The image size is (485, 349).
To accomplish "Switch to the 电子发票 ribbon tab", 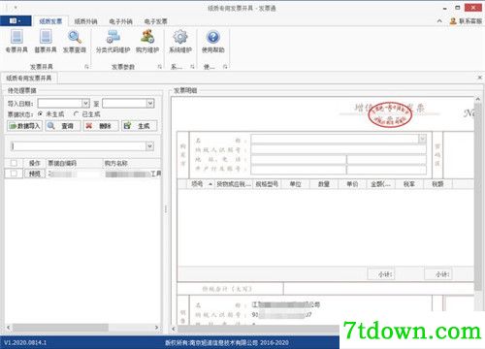I will 155,21.
